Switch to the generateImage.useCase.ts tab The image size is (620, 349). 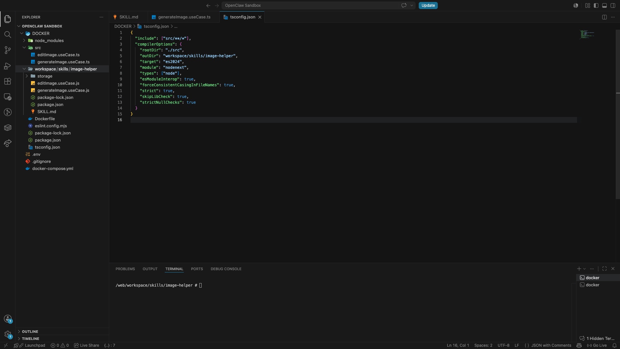[184, 17]
